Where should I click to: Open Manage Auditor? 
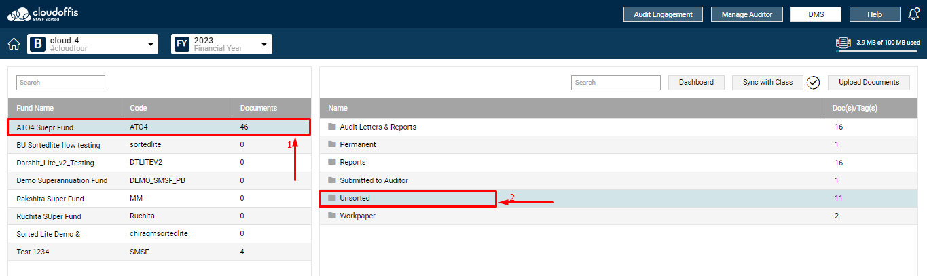click(x=746, y=14)
